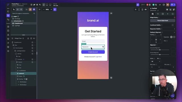Click the purple AI icon in top right toolbar

click(138, 5)
